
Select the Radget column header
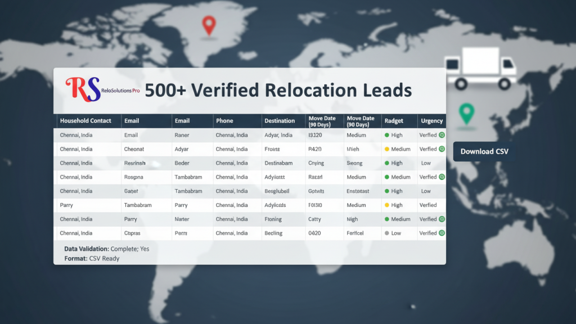point(393,121)
